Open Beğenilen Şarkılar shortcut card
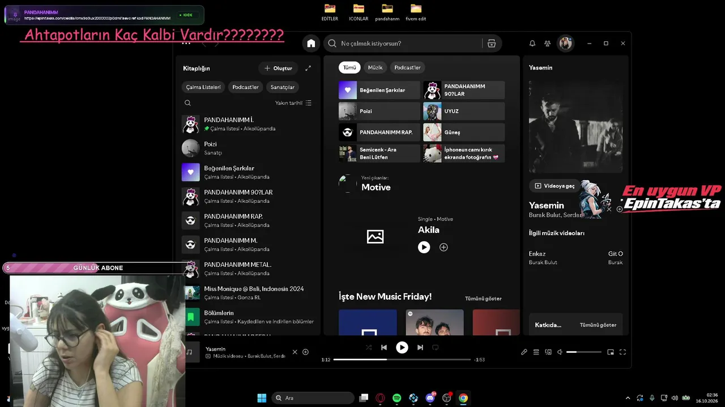Screen dimensions: 725x407 [379, 90]
